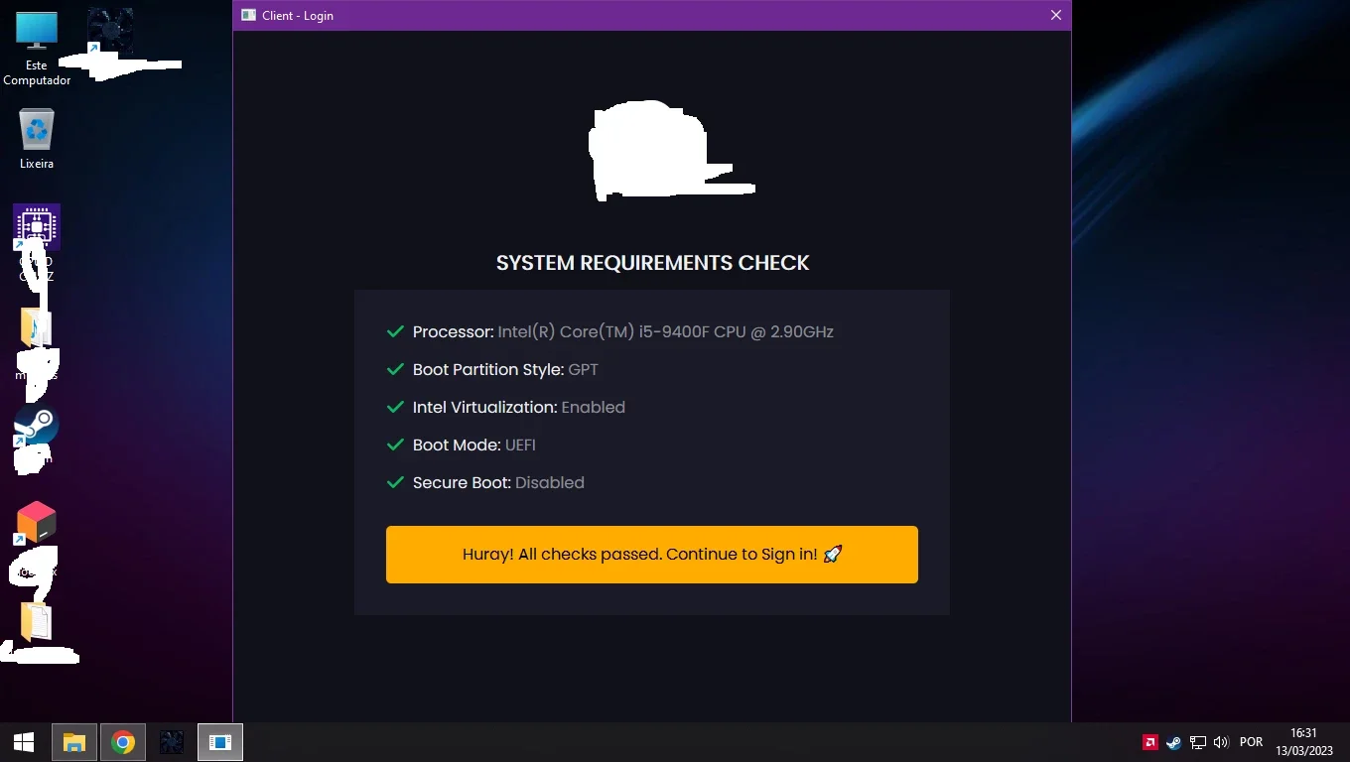This screenshot has height=762, width=1350.
Task: Select the orange cube desktop shortcut
Action: 37,523
